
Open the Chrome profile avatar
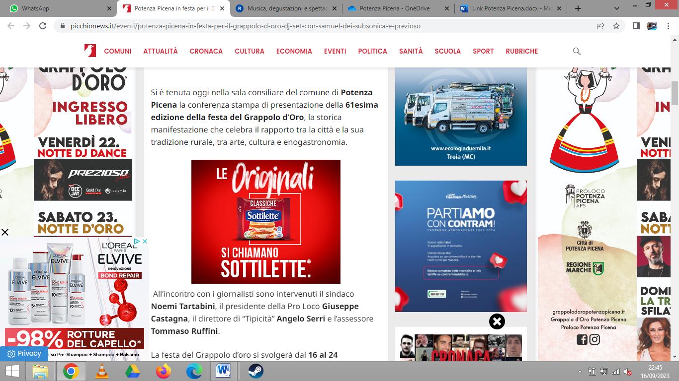[x=652, y=26]
